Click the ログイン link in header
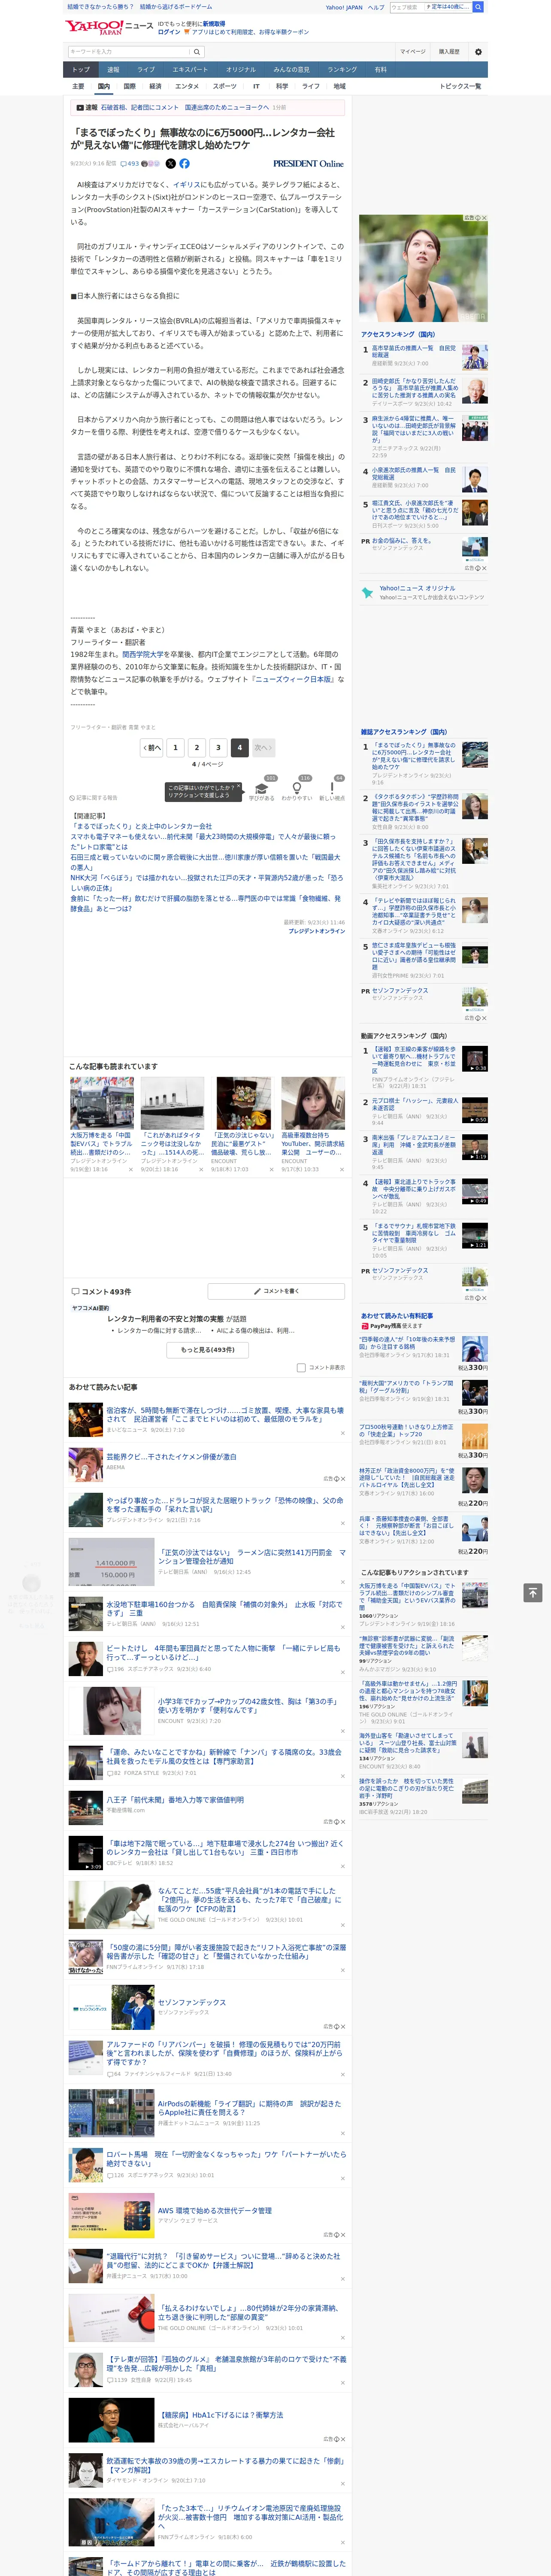This screenshot has height=2576, width=551. (x=169, y=32)
